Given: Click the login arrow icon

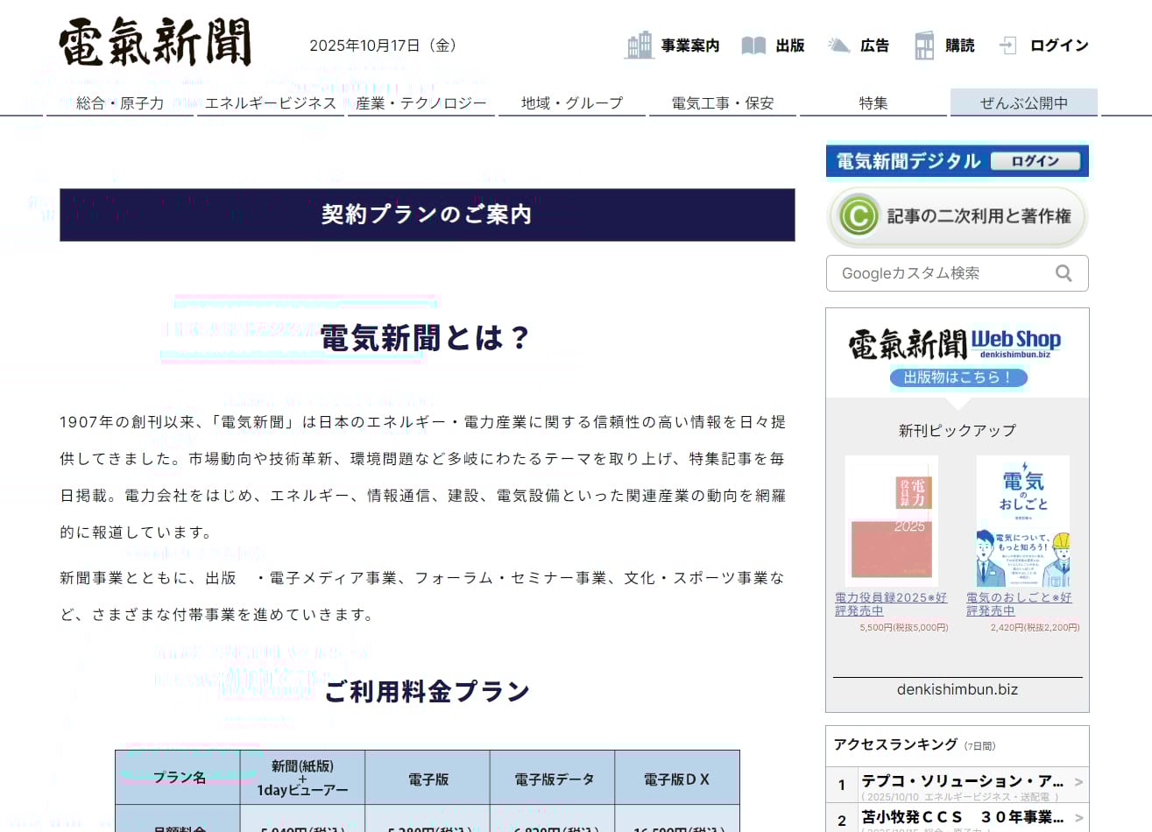Looking at the screenshot, I should [x=1008, y=46].
